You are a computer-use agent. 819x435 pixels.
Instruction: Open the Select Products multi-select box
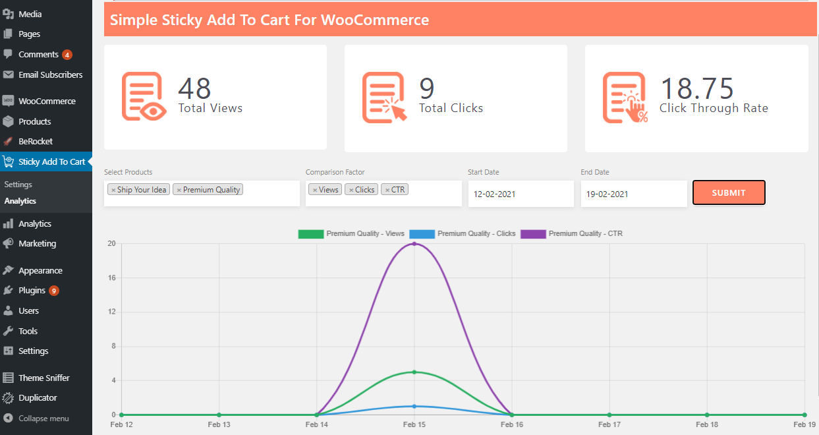(x=202, y=193)
